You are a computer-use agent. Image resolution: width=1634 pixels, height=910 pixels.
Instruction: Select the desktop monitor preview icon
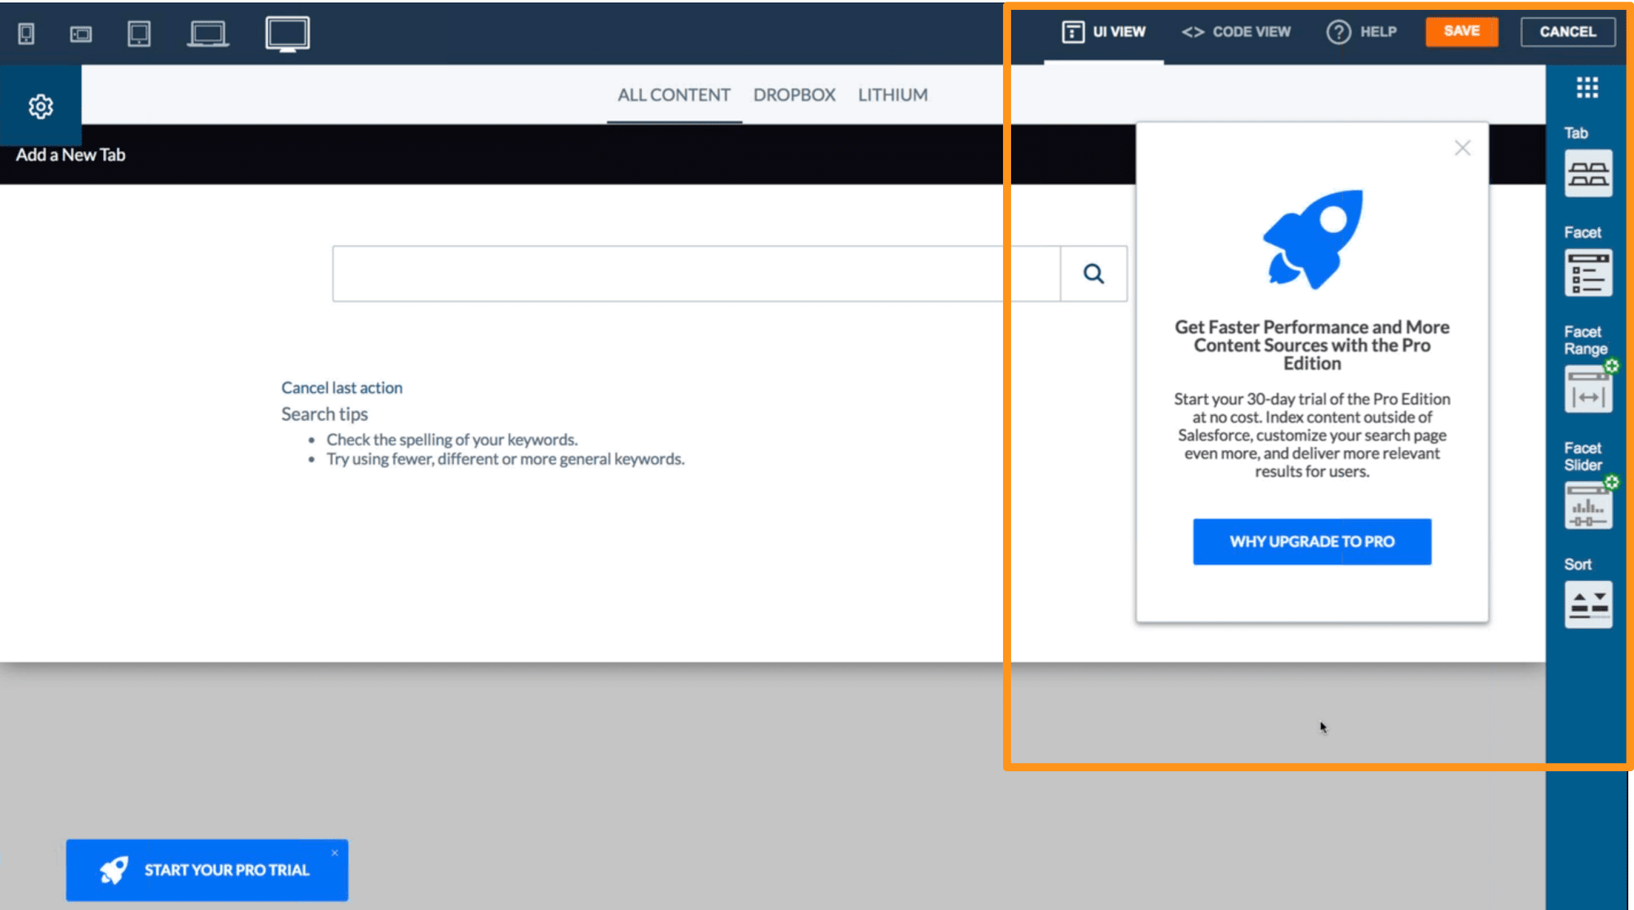(x=288, y=34)
